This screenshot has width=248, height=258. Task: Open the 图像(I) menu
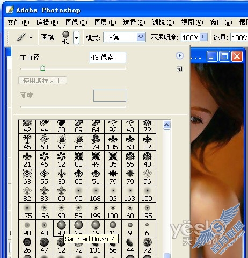[x=76, y=23]
